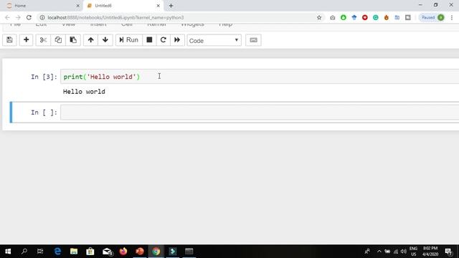Close the Home browser tab
459x258 pixels.
(x=78, y=6)
